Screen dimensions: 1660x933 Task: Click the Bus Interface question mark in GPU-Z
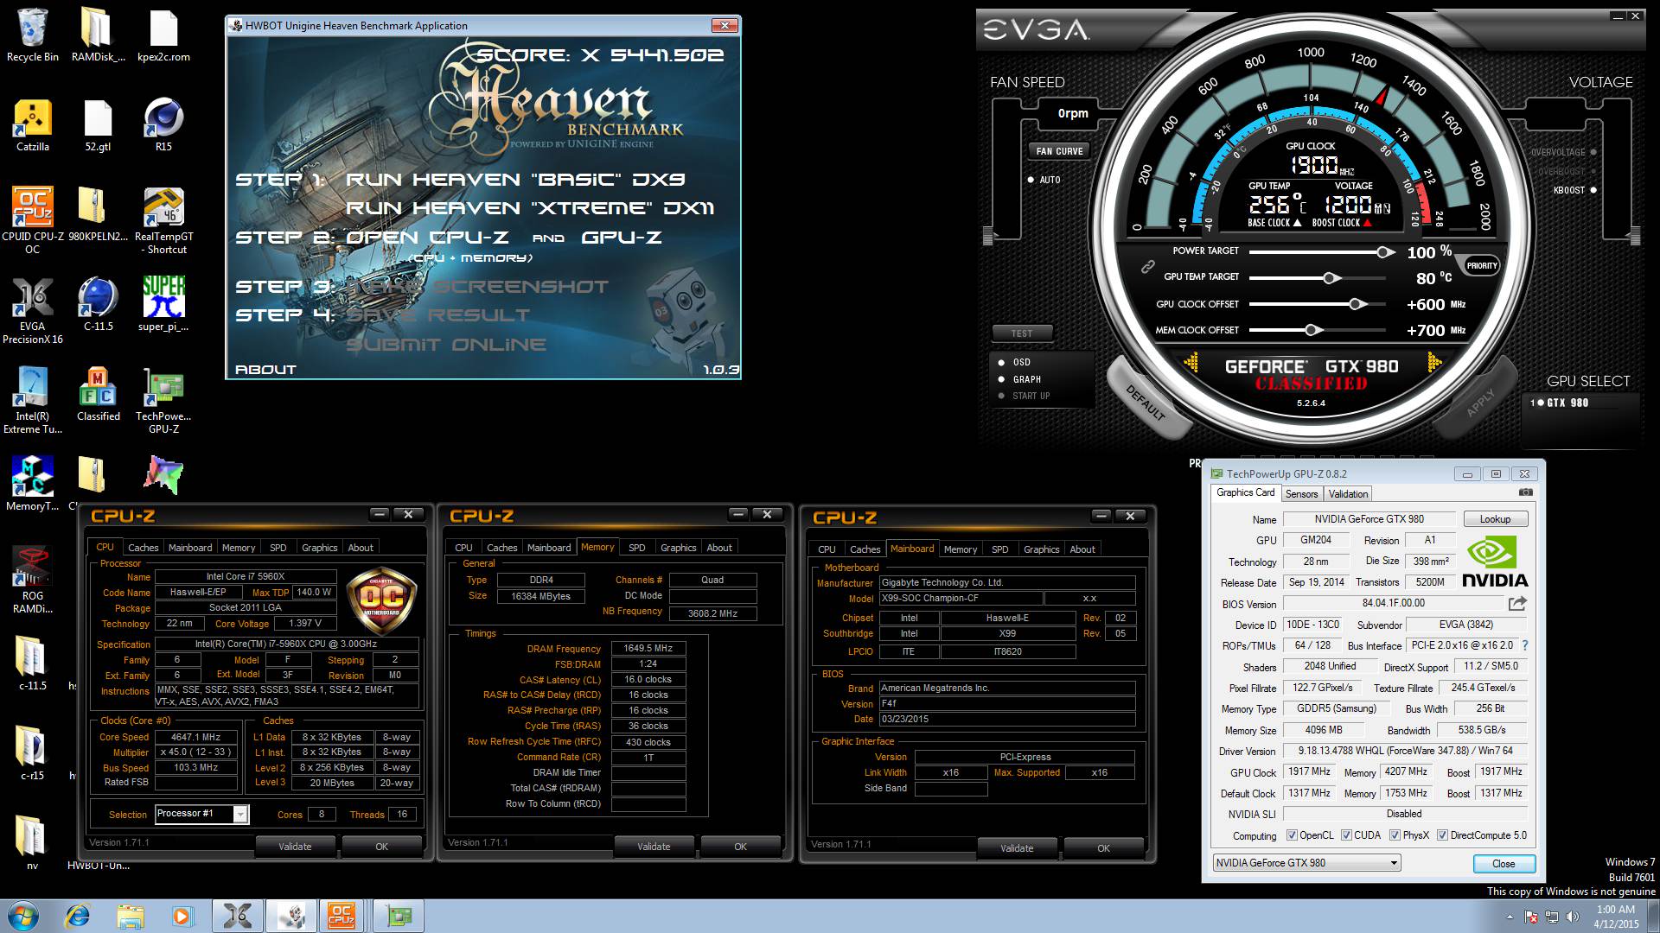1524,645
